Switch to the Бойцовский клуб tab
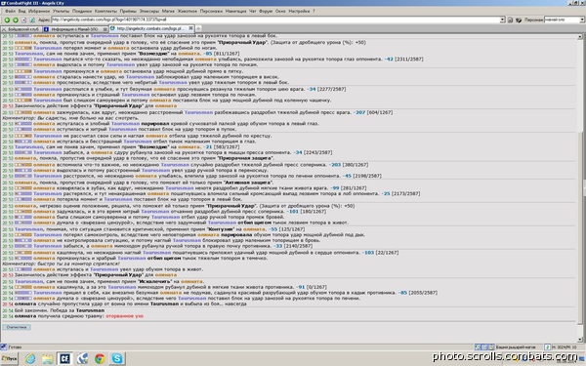586x366 pixels. pyautogui.click(x=21, y=28)
